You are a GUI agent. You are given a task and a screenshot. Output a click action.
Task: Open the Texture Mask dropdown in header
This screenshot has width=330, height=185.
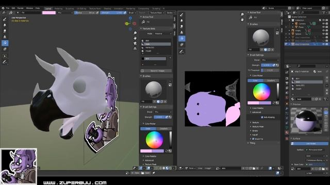coord(157,13)
